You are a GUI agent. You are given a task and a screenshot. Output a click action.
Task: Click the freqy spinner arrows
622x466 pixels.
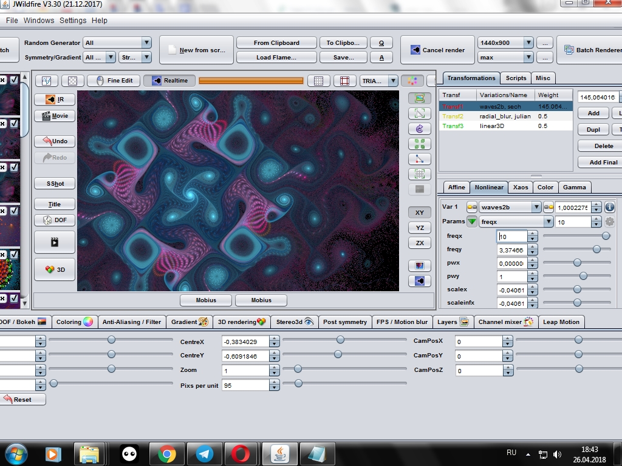pyautogui.click(x=533, y=249)
